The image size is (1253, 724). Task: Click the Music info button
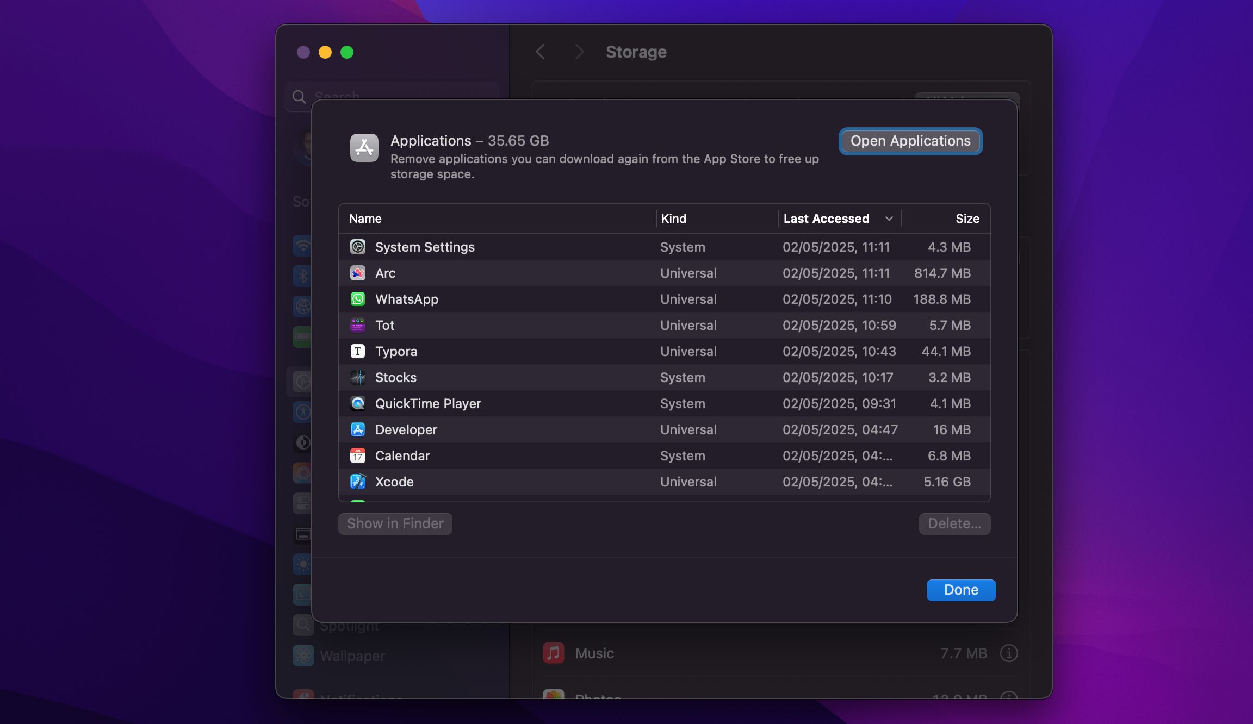point(1008,653)
